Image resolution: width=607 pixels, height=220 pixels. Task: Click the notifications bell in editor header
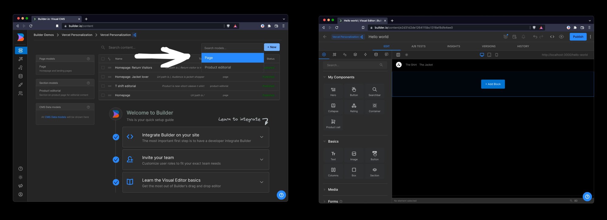[524, 37]
